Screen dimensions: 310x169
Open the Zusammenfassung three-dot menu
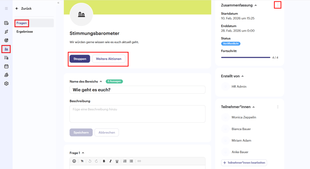(x=278, y=5)
